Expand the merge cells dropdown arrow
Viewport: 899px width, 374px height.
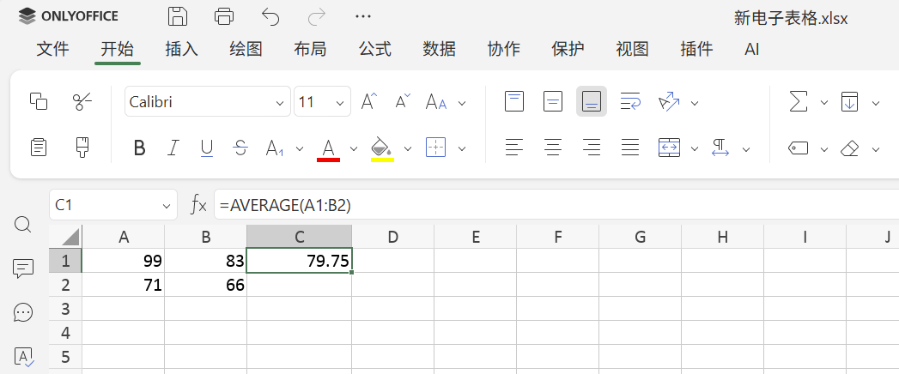tap(695, 149)
